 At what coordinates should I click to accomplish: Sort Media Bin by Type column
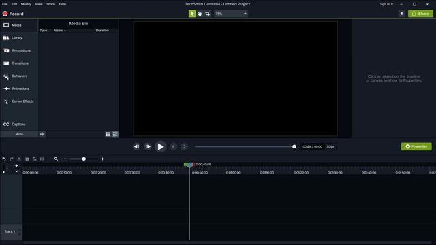pyautogui.click(x=44, y=31)
